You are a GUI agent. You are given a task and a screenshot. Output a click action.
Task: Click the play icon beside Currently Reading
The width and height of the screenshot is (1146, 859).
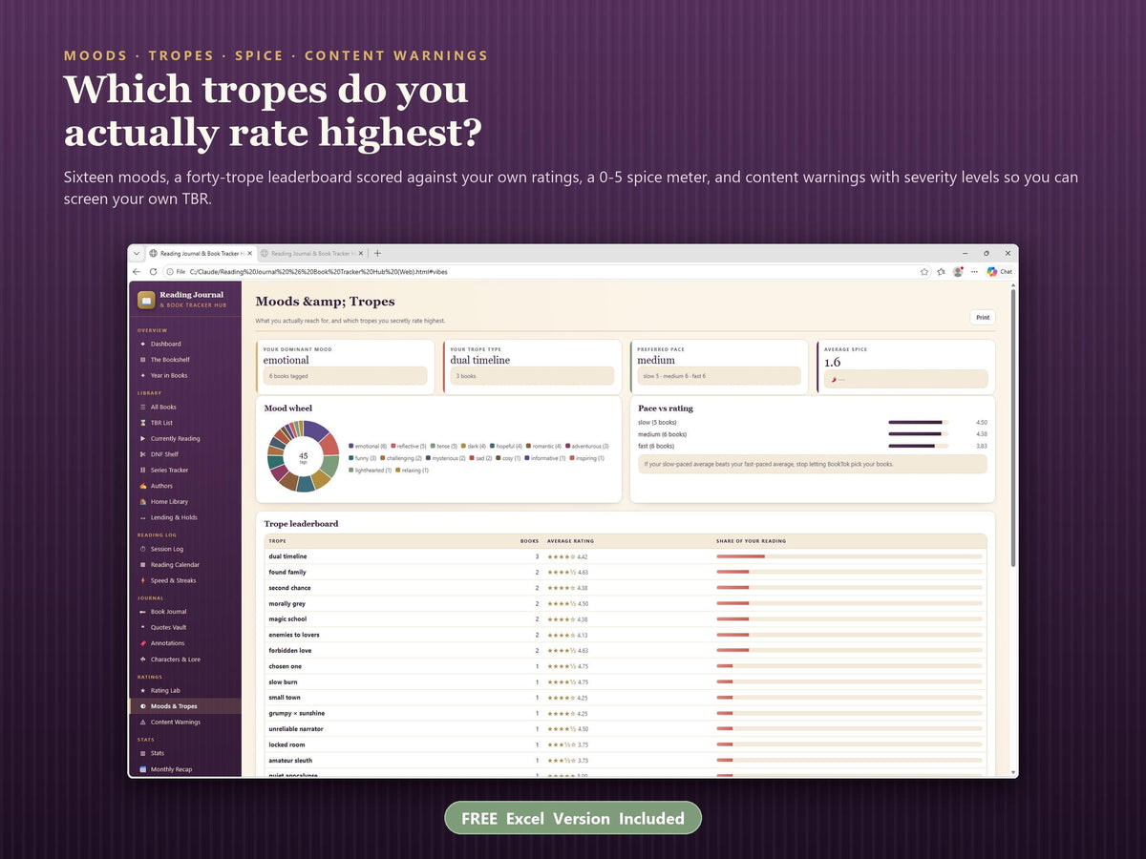point(142,439)
